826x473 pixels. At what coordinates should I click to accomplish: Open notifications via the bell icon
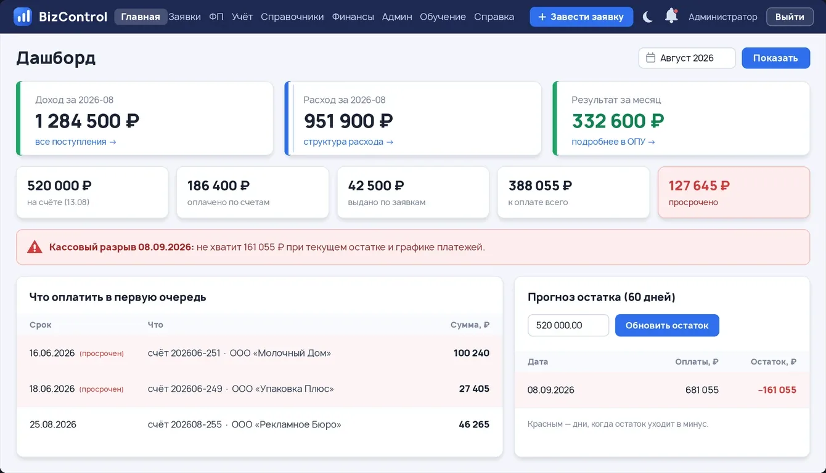[671, 16]
